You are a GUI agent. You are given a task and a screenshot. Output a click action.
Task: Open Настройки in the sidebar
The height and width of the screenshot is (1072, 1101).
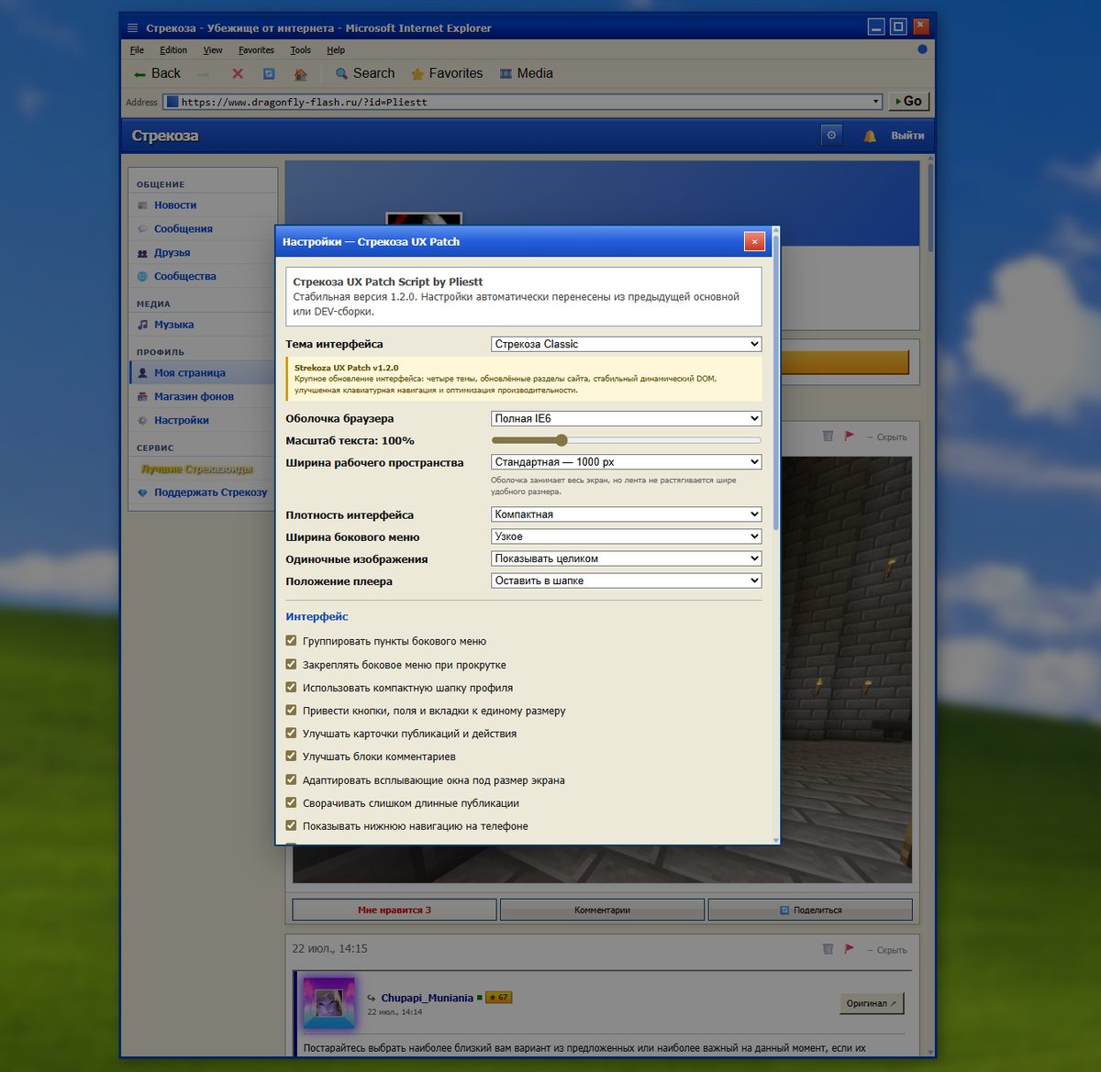182,421
